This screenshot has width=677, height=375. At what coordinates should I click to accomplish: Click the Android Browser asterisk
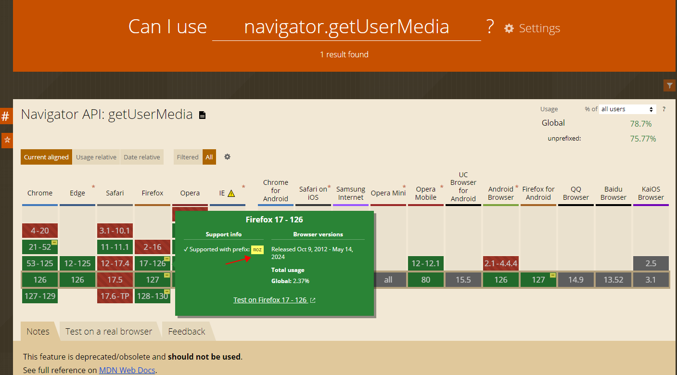pyautogui.click(x=517, y=187)
